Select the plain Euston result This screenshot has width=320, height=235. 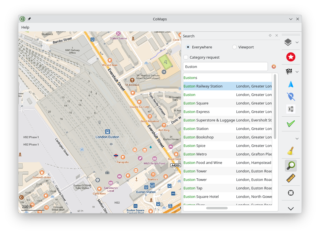tap(228, 95)
